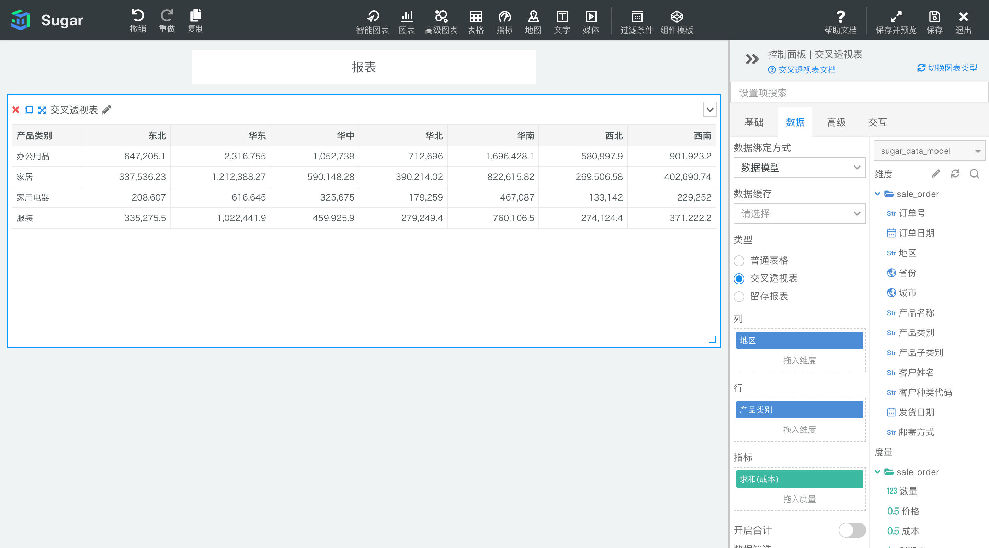Expand the pivot table to fullscreen
Image resolution: width=989 pixels, height=548 pixels.
click(42, 110)
